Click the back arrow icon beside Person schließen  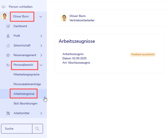[4, 7]
